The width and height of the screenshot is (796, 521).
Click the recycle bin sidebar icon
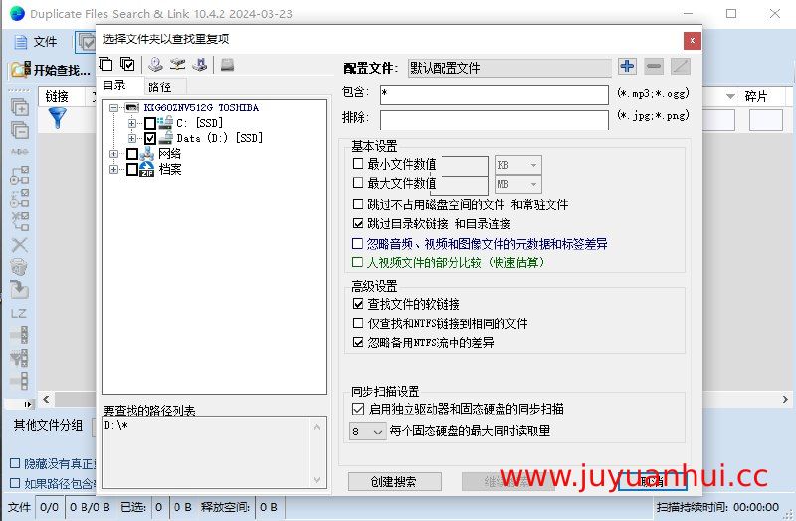pos(19,266)
